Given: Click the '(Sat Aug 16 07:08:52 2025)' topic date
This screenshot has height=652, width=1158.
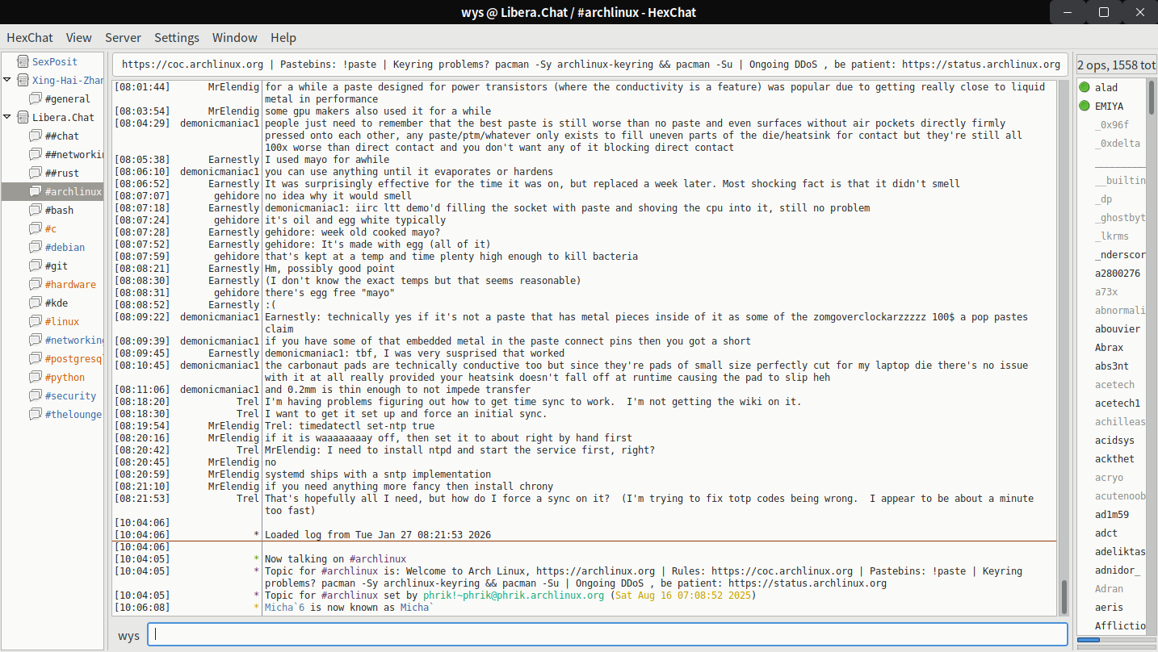Looking at the screenshot, I should click(x=683, y=596).
